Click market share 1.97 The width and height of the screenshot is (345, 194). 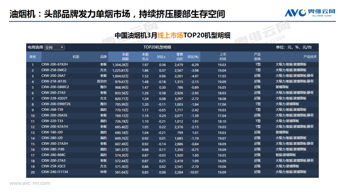click(x=145, y=65)
